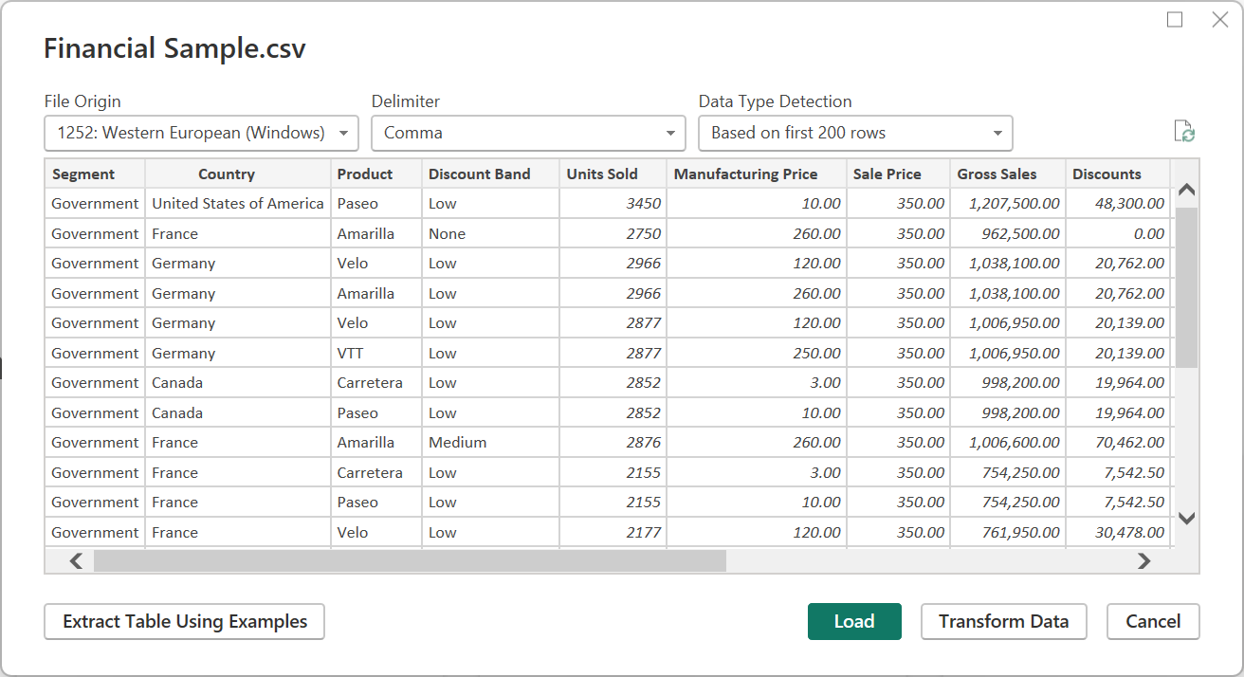This screenshot has width=1244, height=677.
Task: Click the scroll up arrow of table
Action: tap(1186, 190)
